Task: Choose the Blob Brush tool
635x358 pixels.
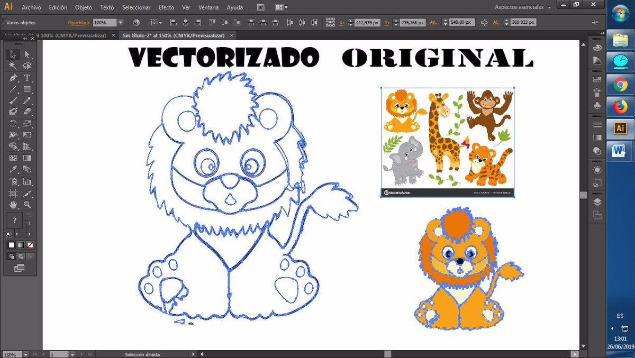Action: tap(13, 112)
